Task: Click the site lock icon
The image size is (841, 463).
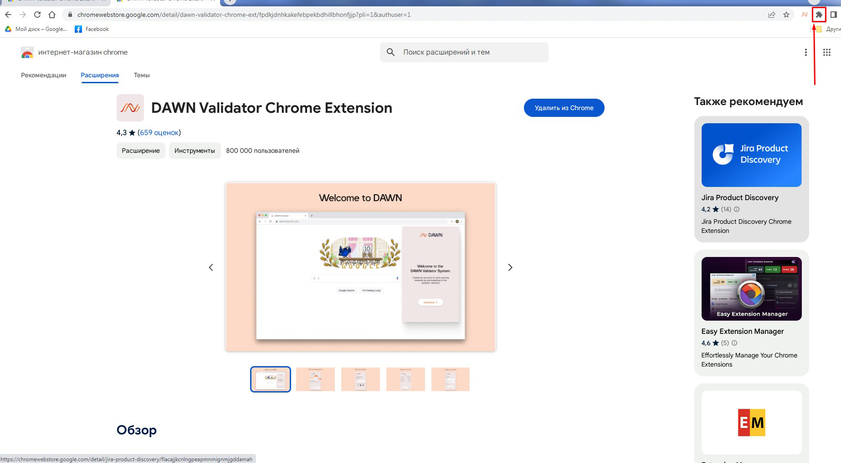Action: point(70,15)
